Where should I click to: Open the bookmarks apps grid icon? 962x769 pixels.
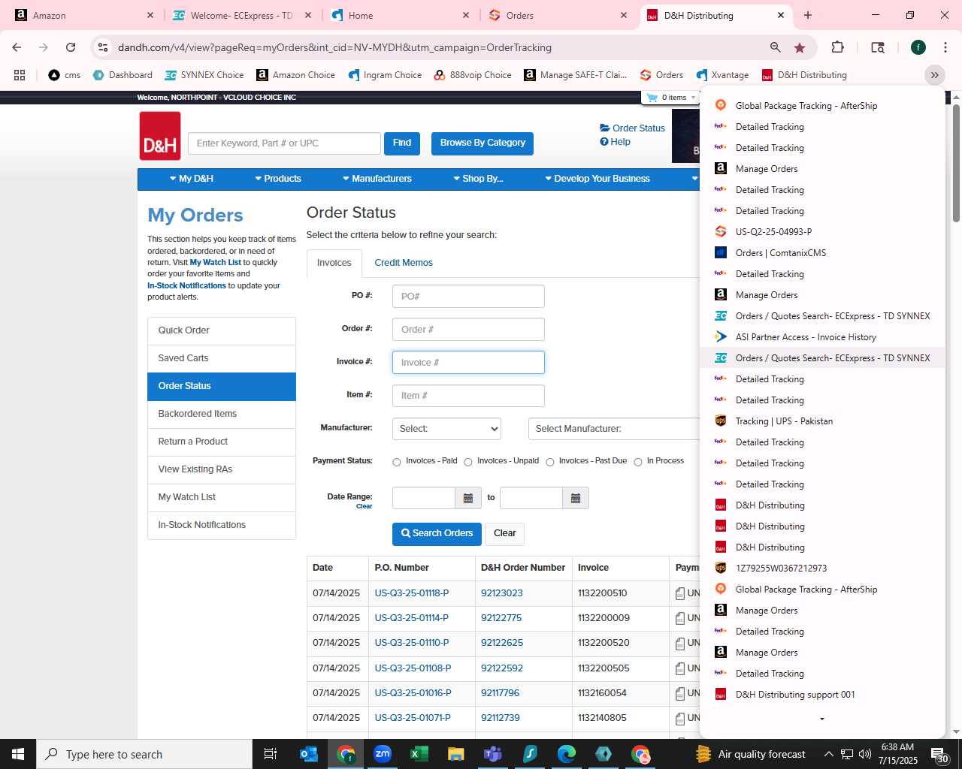(x=20, y=75)
